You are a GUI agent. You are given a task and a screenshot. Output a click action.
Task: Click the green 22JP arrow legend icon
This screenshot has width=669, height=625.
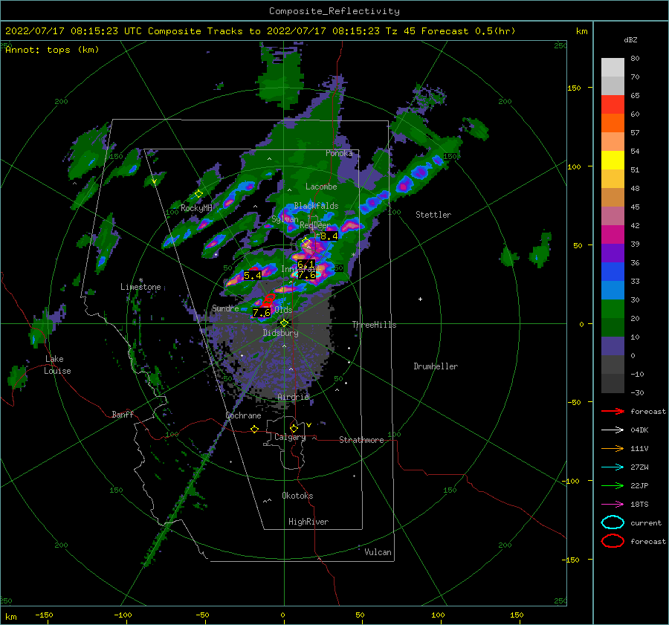pyautogui.click(x=613, y=485)
